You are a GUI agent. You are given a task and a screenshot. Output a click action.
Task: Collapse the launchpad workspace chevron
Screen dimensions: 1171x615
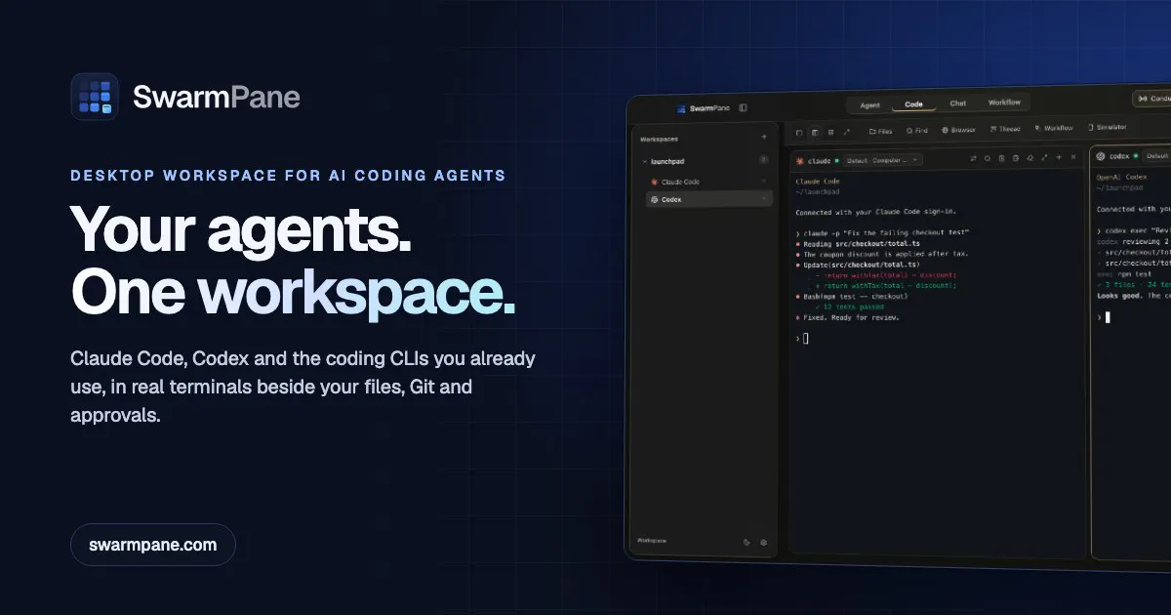[x=643, y=160]
